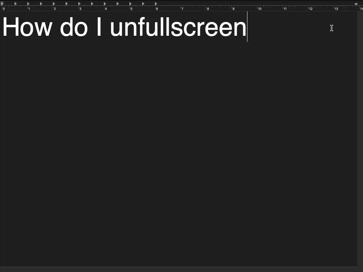363x272 pixels.
Task: Place the cursor in the word "unfullscreen"
Action: point(178,27)
